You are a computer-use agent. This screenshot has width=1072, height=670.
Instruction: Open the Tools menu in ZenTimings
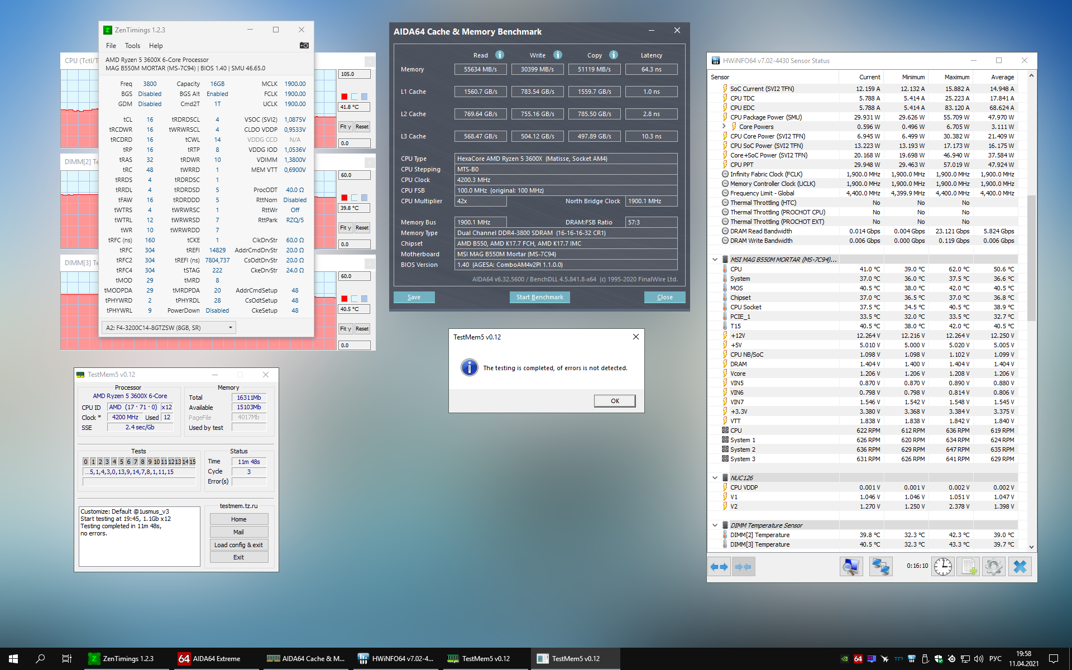[132, 46]
